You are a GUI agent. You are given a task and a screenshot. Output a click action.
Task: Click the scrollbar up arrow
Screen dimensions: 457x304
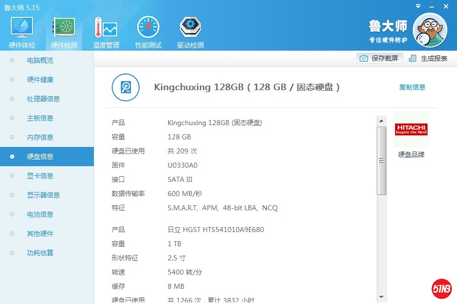pos(381,121)
